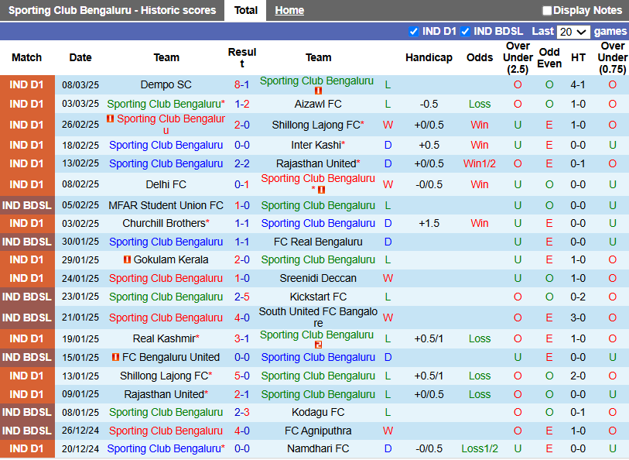Toggle the IND D1 league filter checkbox
Viewport: 629px width, 460px height.
click(414, 31)
